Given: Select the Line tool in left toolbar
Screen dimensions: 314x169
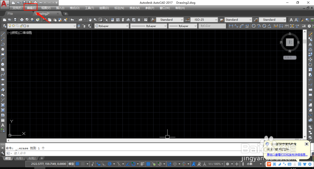Looking at the screenshot, I should (3, 34).
